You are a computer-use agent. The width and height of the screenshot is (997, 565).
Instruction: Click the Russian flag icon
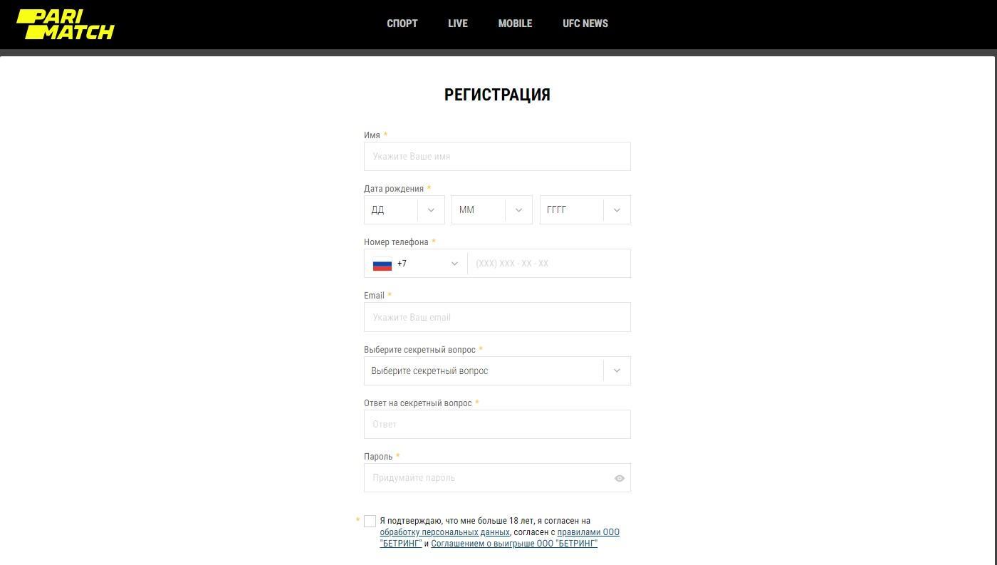pyautogui.click(x=382, y=264)
